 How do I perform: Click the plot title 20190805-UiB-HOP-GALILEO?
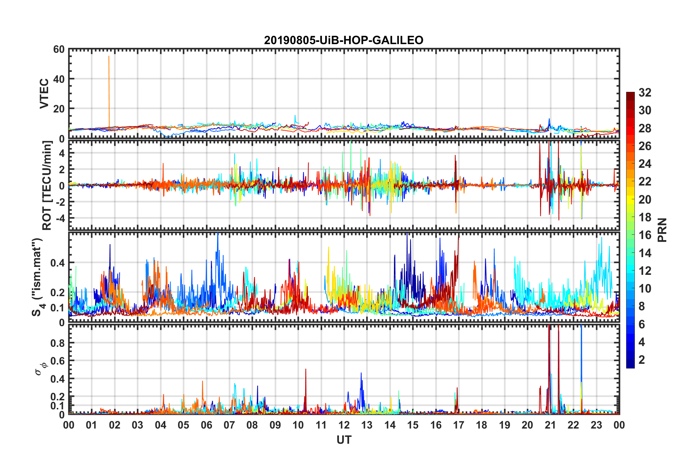tap(343, 40)
